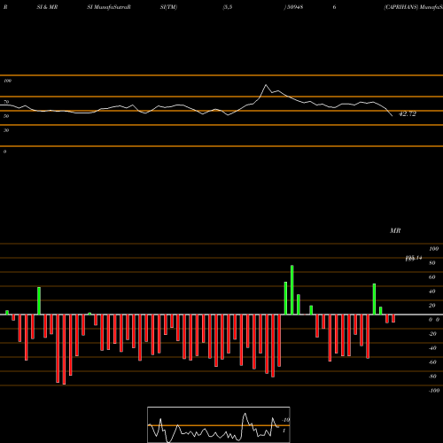Viewport: 443px width, 443px height.
Task: Click the RSI axis label 70
Action: pos(6,102)
